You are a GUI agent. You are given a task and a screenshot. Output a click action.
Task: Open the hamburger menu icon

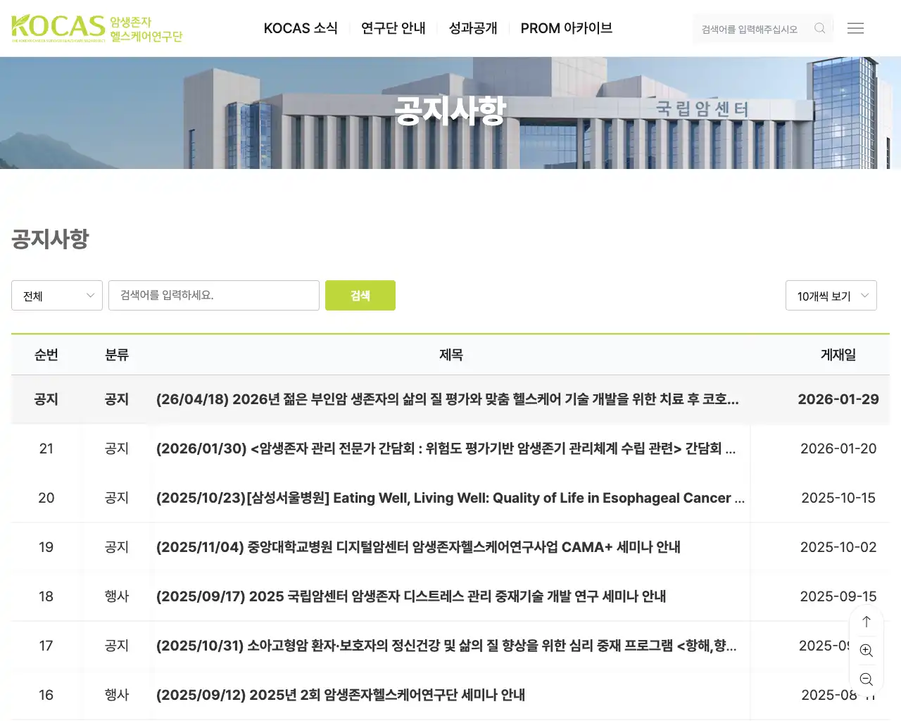tap(856, 28)
